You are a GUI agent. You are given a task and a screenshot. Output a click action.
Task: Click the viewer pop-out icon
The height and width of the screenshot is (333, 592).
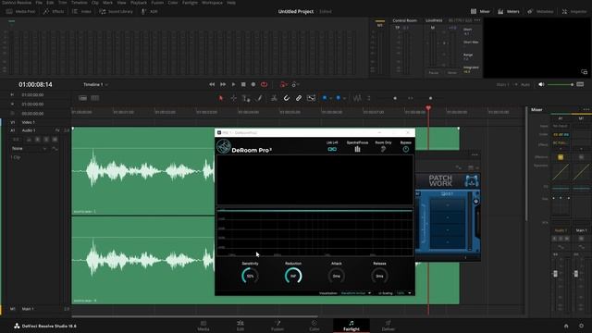coord(584,72)
